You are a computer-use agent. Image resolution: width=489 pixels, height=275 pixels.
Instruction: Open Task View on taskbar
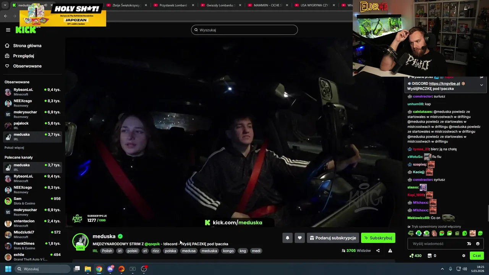tap(77, 269)
